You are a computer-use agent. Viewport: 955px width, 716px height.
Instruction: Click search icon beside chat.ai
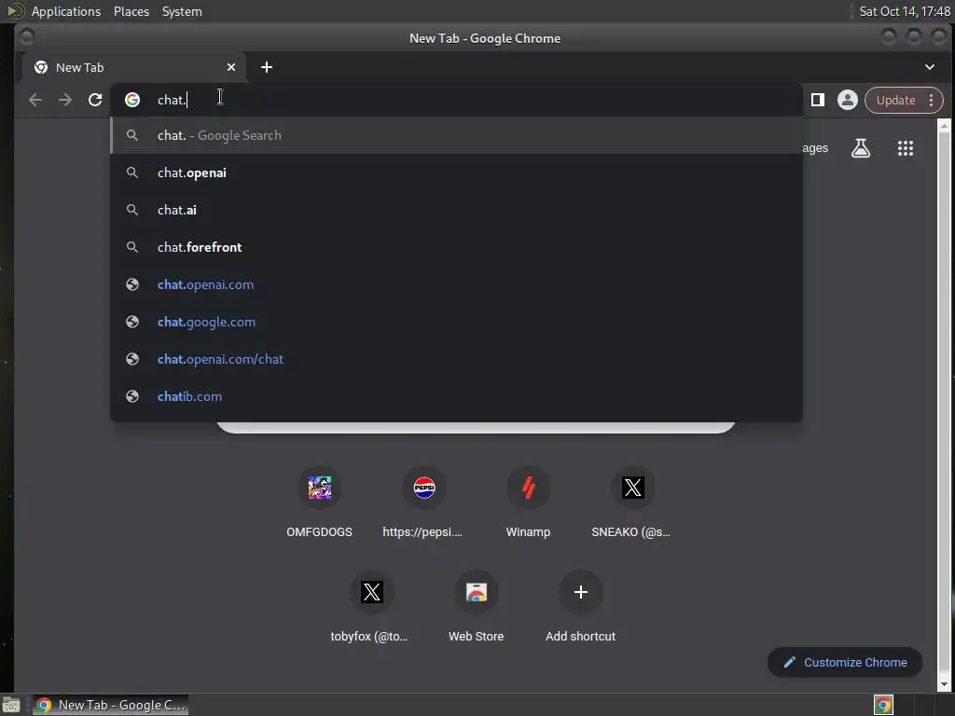pyautogui.click(x=132, y=210)
